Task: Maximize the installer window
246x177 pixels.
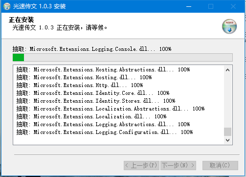Action: 211,6
